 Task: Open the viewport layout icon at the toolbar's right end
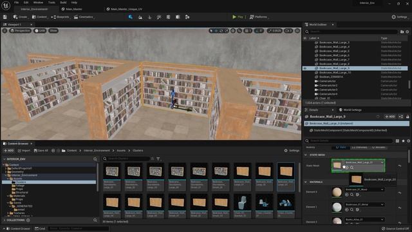pyautogui.click(x=297, y=31)
